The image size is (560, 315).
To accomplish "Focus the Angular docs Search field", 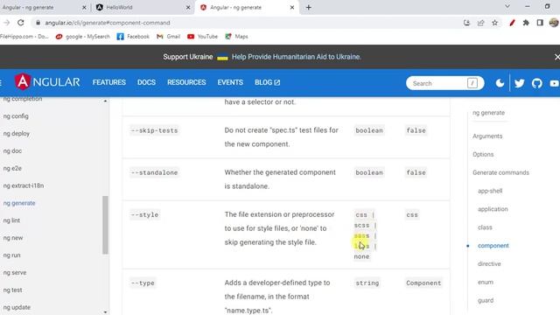I will click(x=445, y=83).
